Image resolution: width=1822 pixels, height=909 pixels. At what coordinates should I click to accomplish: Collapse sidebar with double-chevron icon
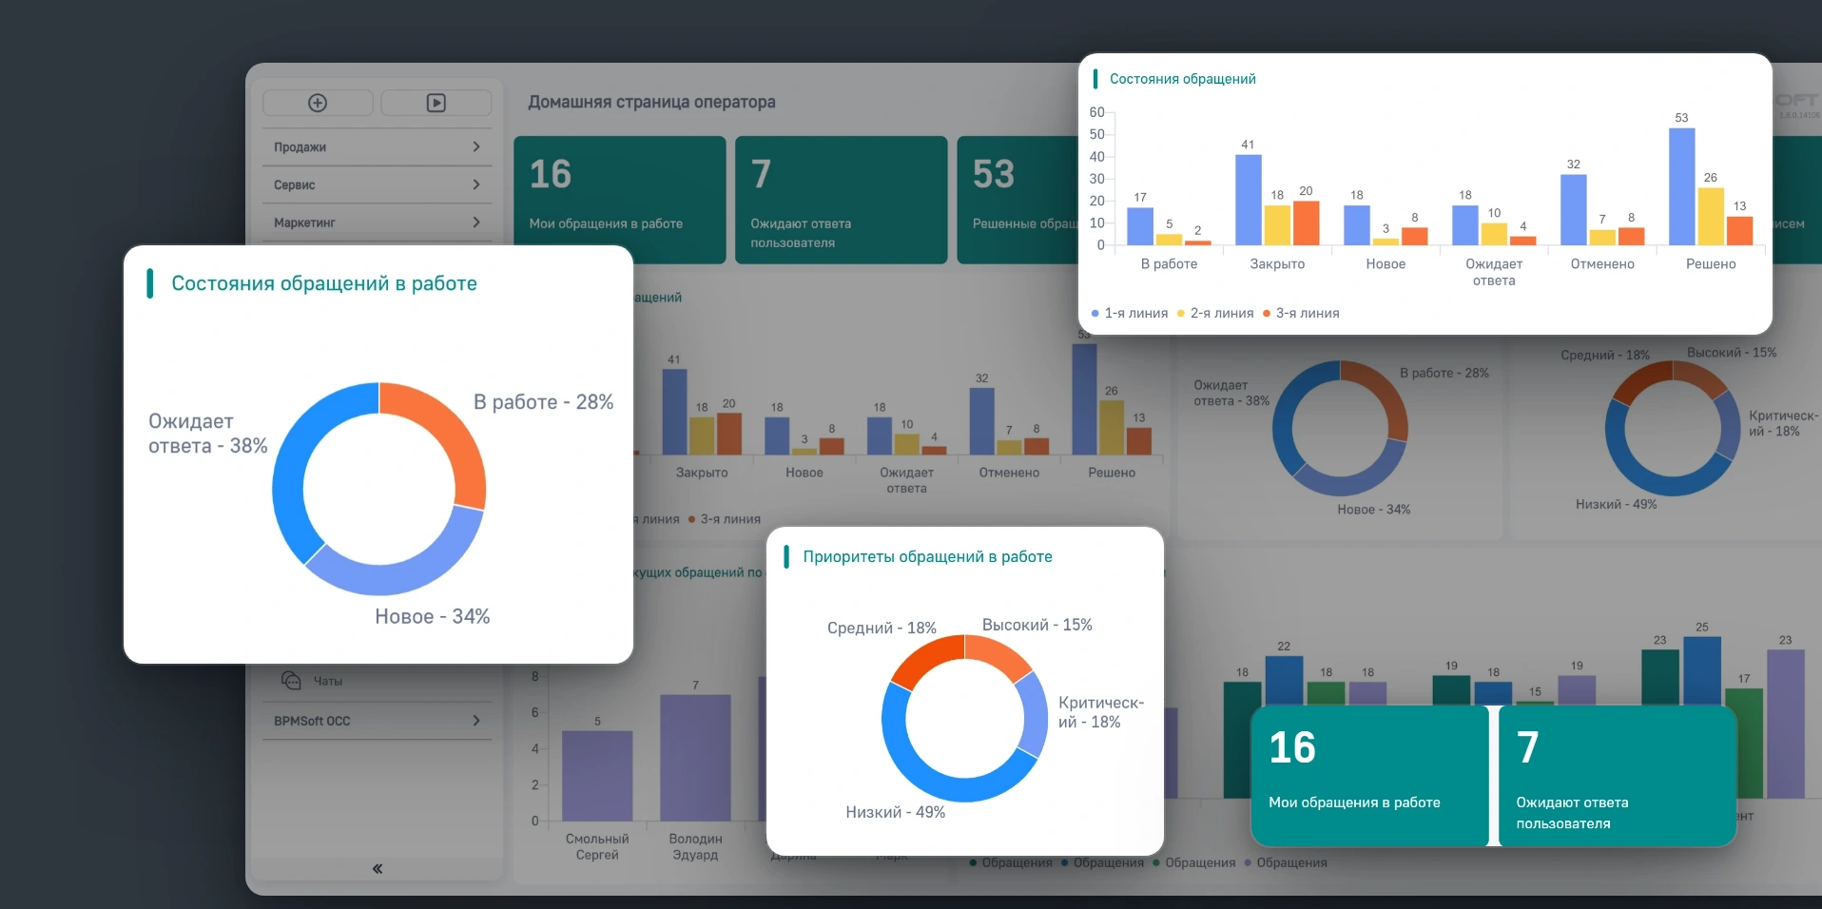coord(378,868)
